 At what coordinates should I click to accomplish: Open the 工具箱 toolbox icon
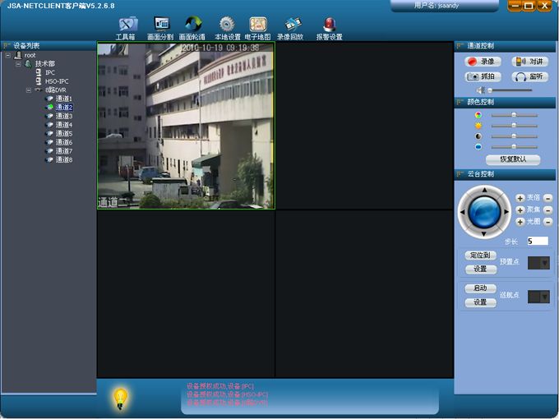[x=127, y=24]
